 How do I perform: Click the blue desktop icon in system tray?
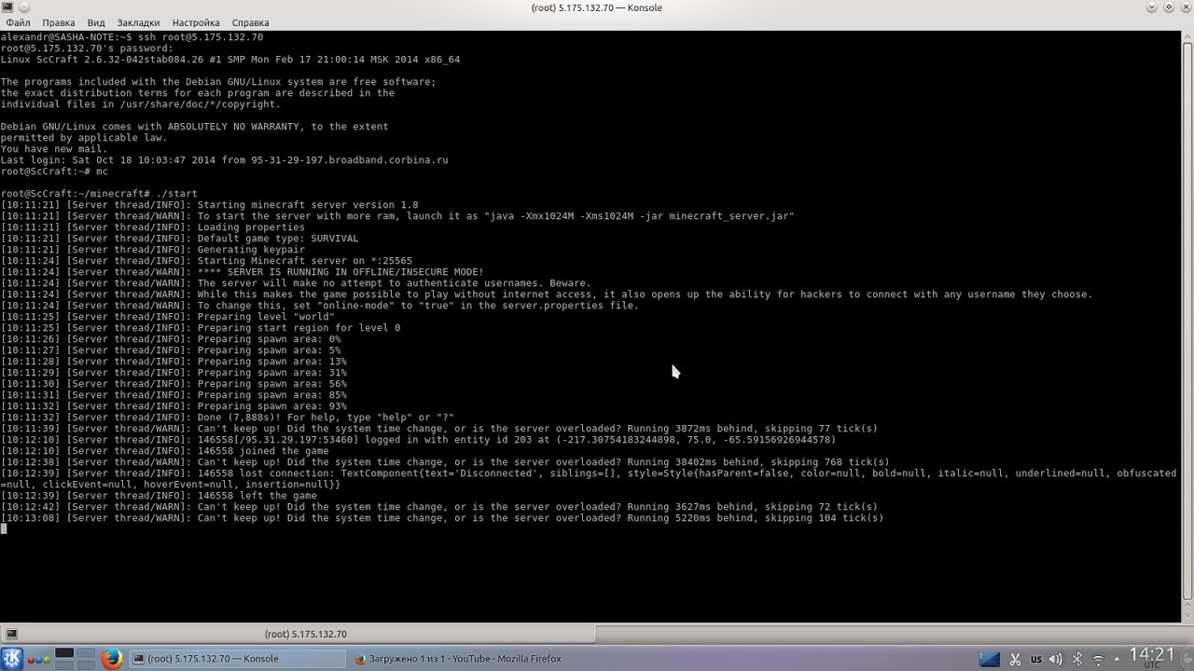pos(990,659)
